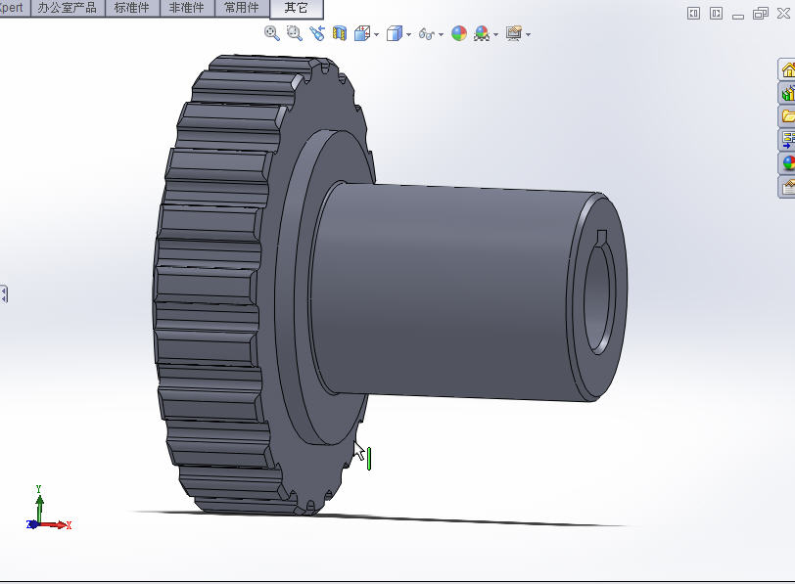The image size is (795, 584).
Task: Click the Zoom to Fit icon
Action: pyautogui.click(x=272, y=33)
